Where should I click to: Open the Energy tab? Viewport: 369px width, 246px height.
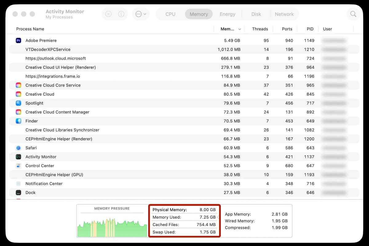(227, 14)
